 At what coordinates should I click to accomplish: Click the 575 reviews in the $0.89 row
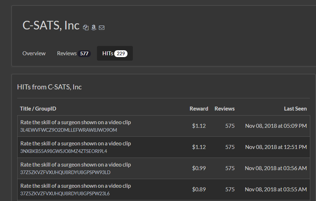(230, 189)
